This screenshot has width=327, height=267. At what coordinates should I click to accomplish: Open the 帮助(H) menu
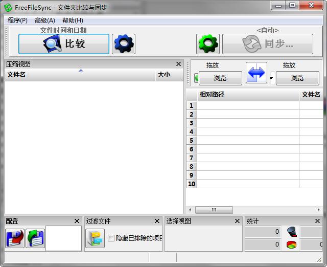(x=73, y=20)
